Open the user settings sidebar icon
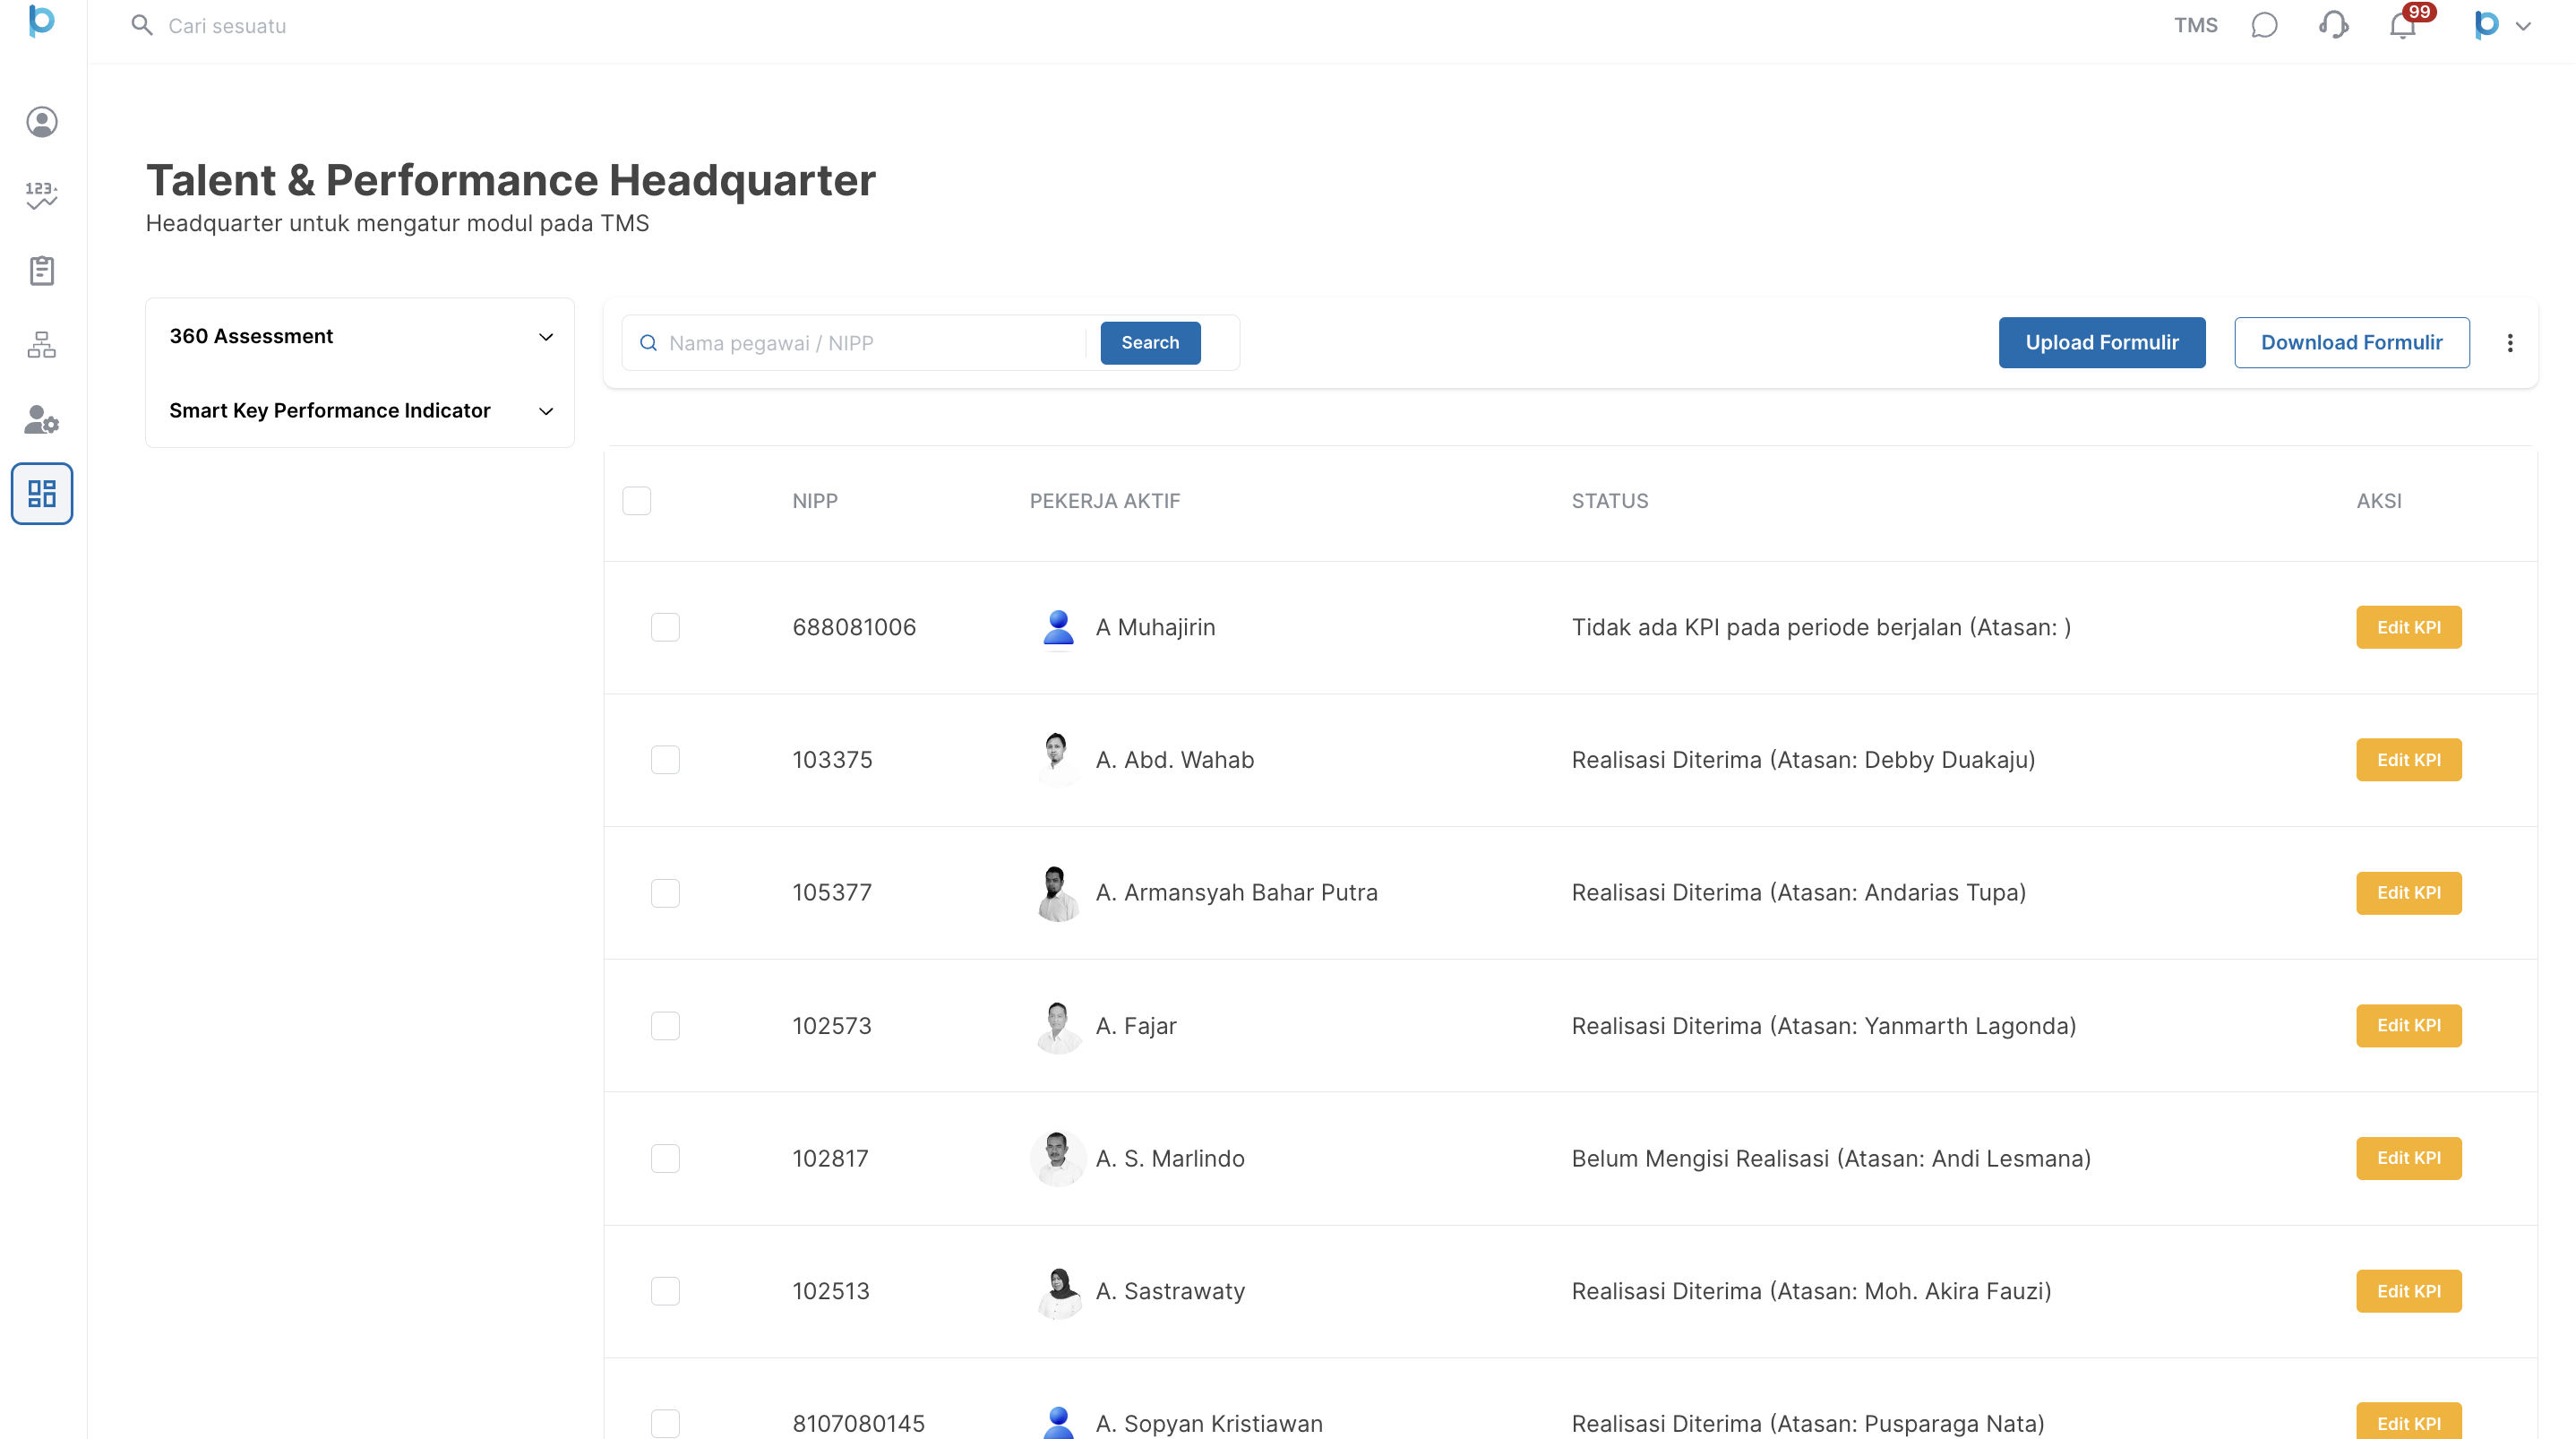Screen dimensions: 2576x1439 coord(41,419)
